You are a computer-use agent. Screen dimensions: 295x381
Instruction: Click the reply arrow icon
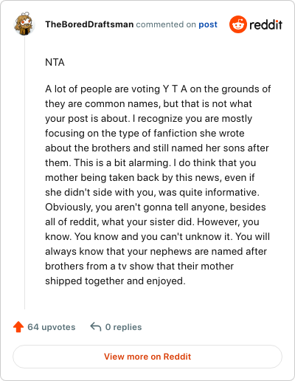(96, 327)
